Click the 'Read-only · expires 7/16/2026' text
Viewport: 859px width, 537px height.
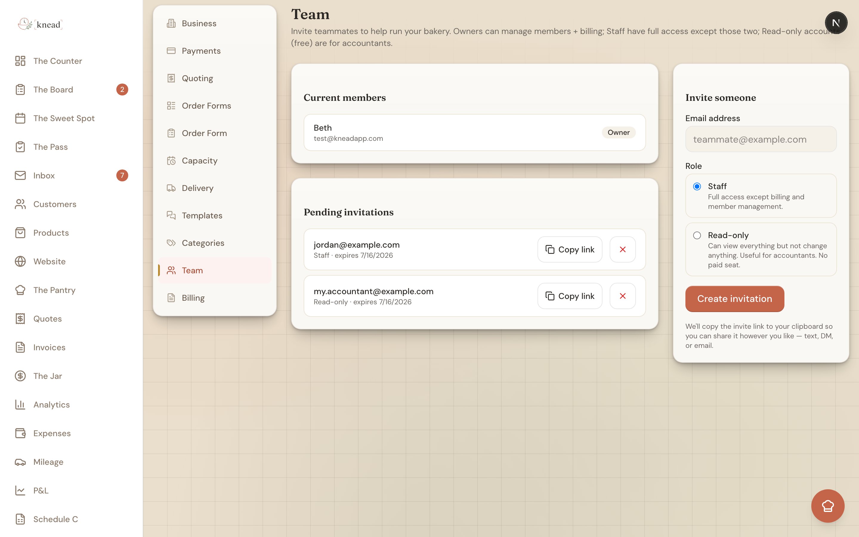point(362,302)
